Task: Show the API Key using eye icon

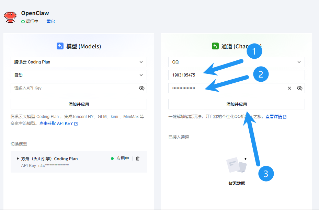Action: 142,88
